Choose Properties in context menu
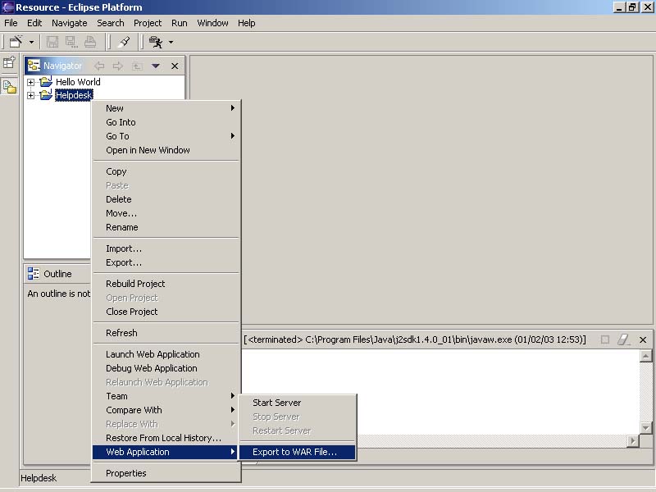The height and width of the screenshot is (492, 656). (x=166, y=473)
